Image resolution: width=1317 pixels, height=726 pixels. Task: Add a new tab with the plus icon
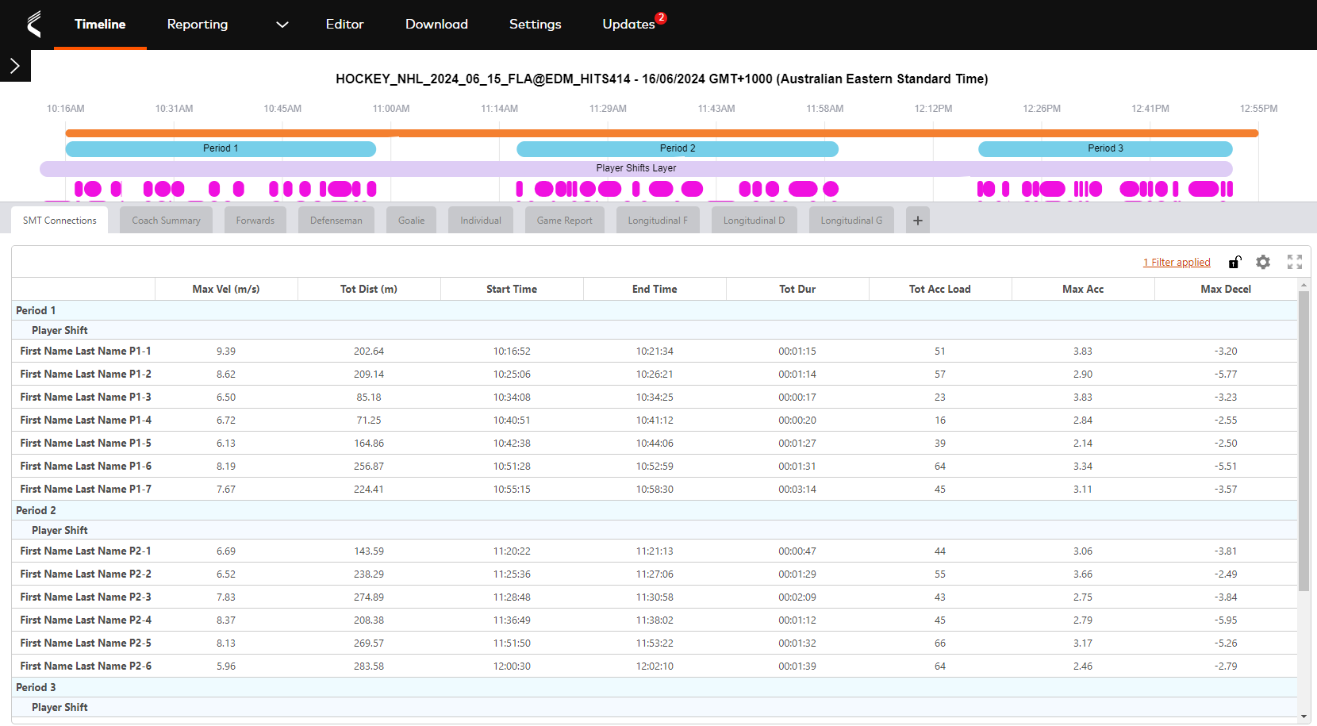pos(917,220)
